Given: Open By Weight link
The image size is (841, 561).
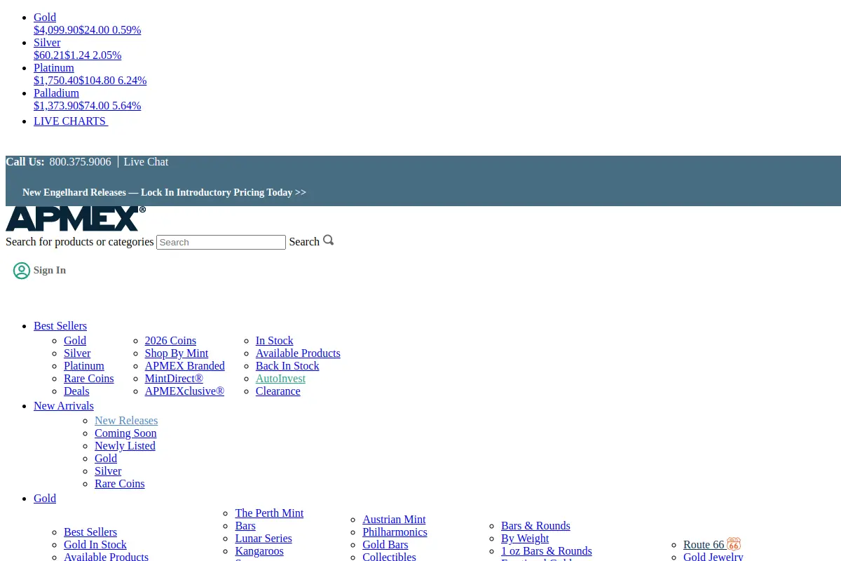Looking at the screenshot, I should point(525,539).
